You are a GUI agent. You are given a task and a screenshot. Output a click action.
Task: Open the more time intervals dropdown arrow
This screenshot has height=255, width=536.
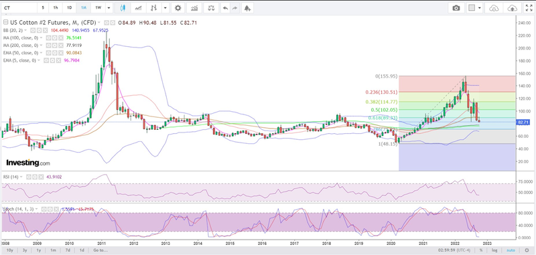(x=109, y=7)
